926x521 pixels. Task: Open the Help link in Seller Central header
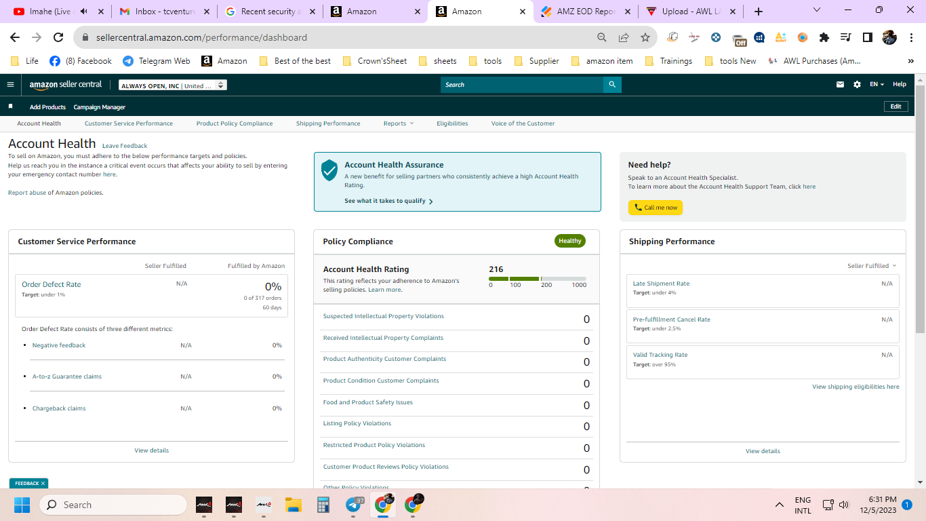(x=900, y=85)
